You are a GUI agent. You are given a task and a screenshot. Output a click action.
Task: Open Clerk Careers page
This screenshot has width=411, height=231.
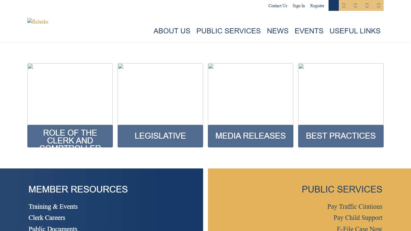click(47, 217)
